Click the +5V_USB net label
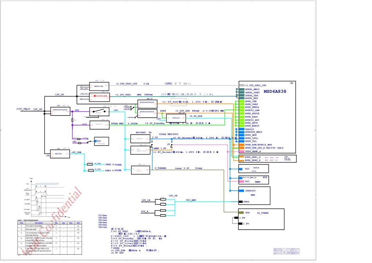The height and width of the screenshot is (263, 372). 76,152
